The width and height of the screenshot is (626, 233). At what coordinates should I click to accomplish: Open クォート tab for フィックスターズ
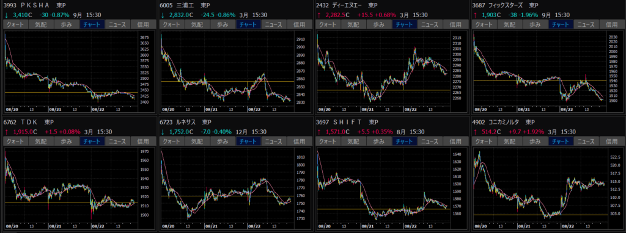pos(485,24)
